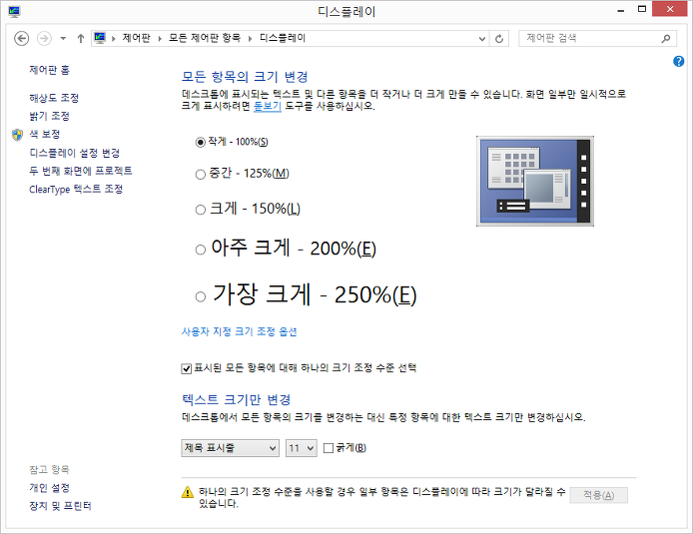Expand chevron before 제어판 breadcrumb
This screenshot has height=534, width=693.
(114, 38)
